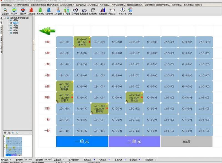Select 4号楼 in the building tree

point(15,28)
